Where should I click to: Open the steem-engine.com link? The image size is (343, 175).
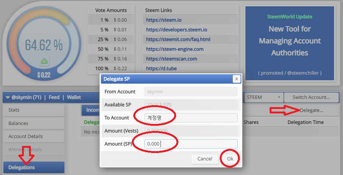point(175,49)
